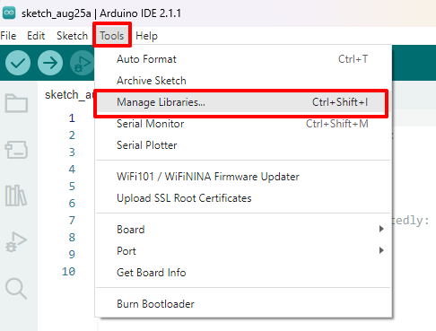This screenshot has height=331, width=436.
Task: Click the Upload arrow button
Action: 50,63
